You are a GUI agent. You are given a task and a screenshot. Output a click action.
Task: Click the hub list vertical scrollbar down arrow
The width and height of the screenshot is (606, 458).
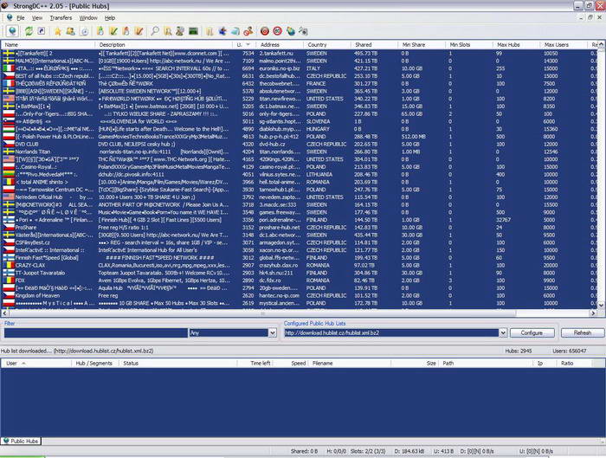click(602, 306)
